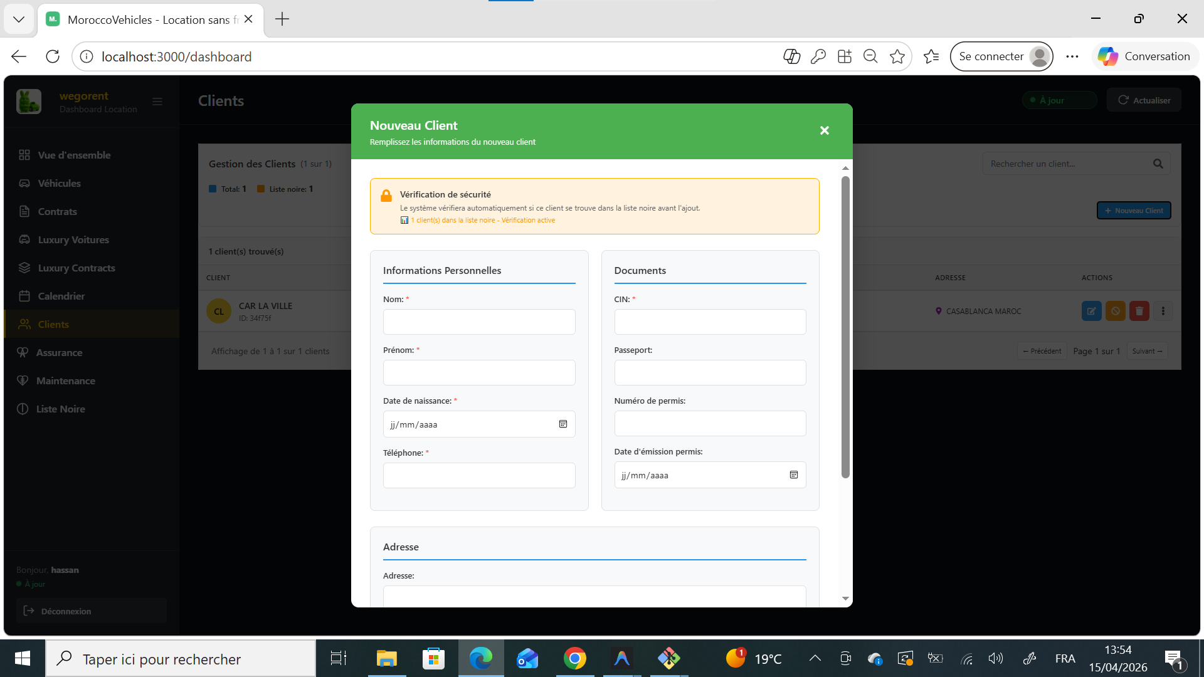Focus the CIN input field

(710, 322)
